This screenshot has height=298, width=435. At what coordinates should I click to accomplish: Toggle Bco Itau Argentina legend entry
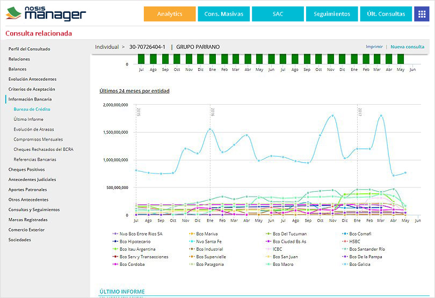[x=134, y=249]
